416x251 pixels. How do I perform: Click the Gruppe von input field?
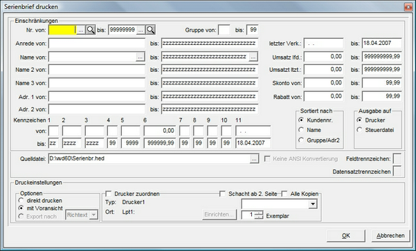[224, 30]
